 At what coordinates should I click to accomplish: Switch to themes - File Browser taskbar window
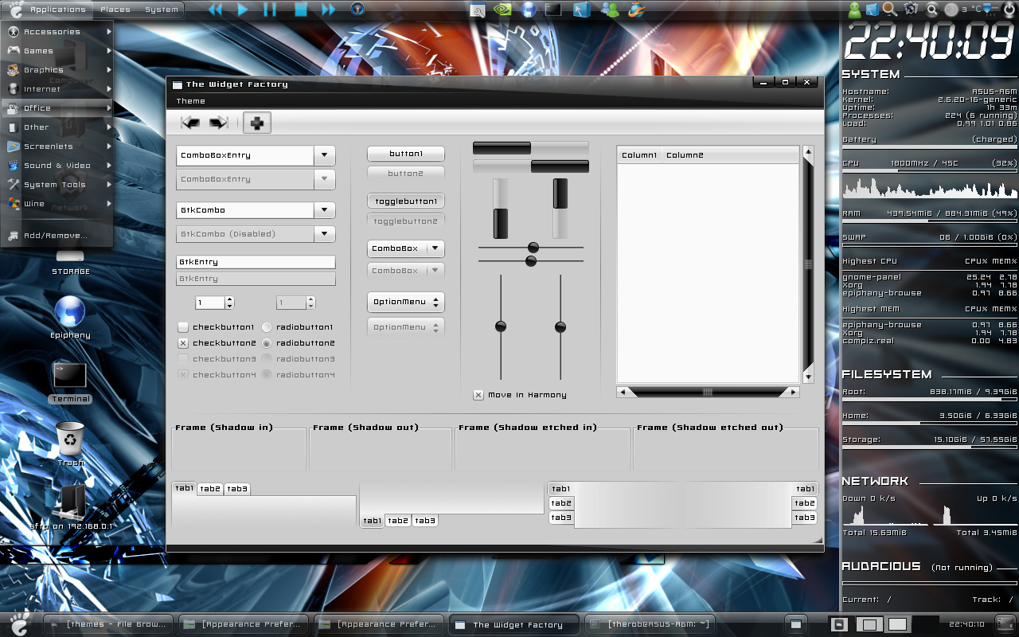point(108,624)
